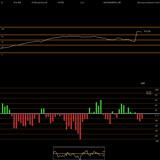Click the 70 level label on RSI axis
Screen dimensions: 160x160
[x=2, y=37]
